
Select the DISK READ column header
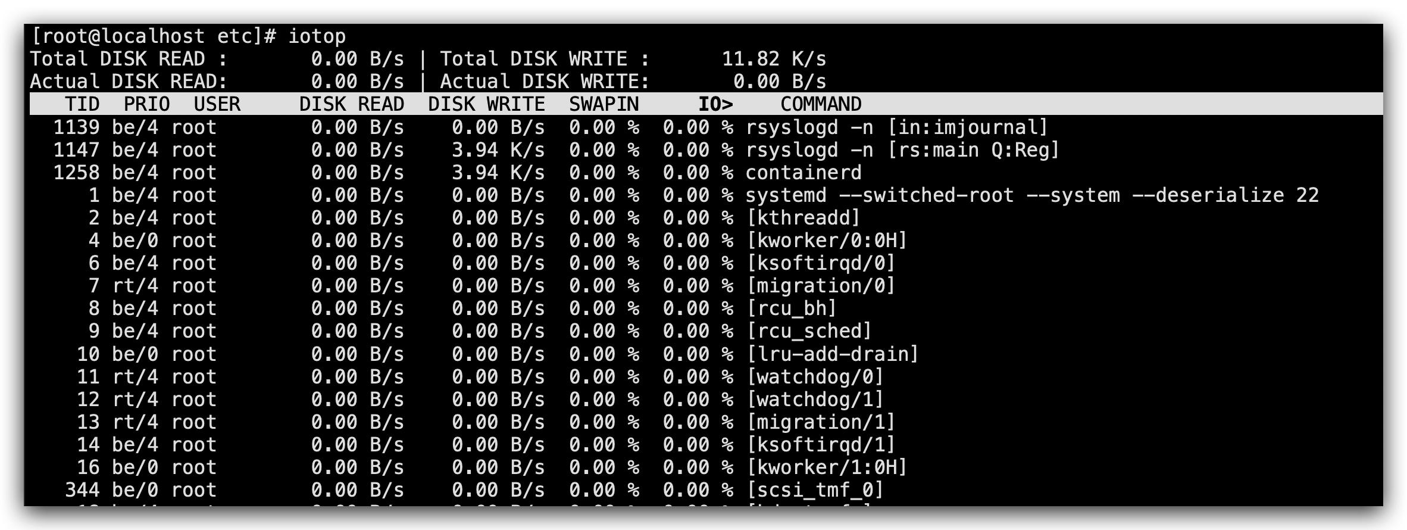351,104
